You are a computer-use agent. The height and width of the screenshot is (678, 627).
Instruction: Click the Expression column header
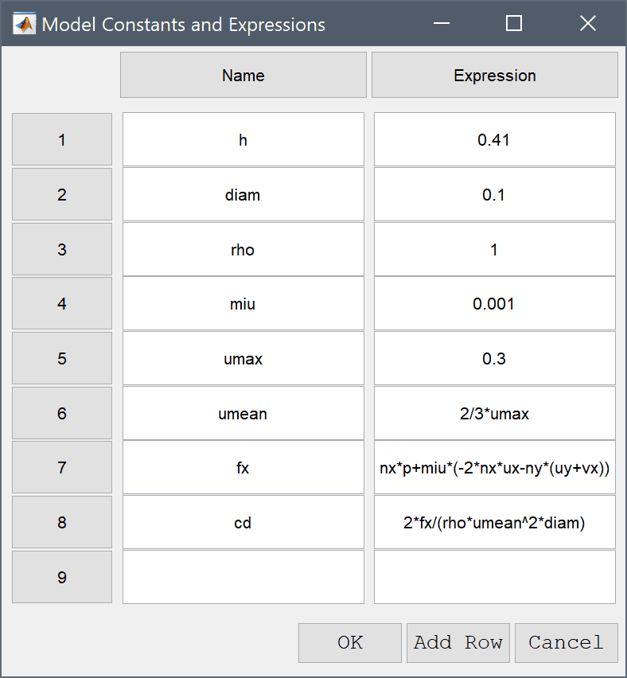(x=495, y=76)
